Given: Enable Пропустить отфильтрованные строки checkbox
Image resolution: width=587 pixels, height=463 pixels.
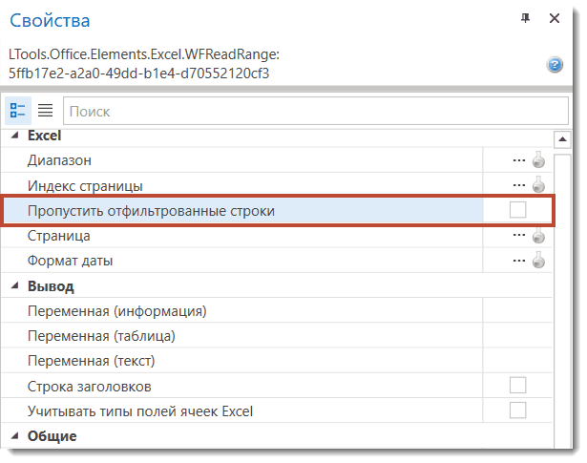Looking at the screenshot, I should tap(517, 210).
